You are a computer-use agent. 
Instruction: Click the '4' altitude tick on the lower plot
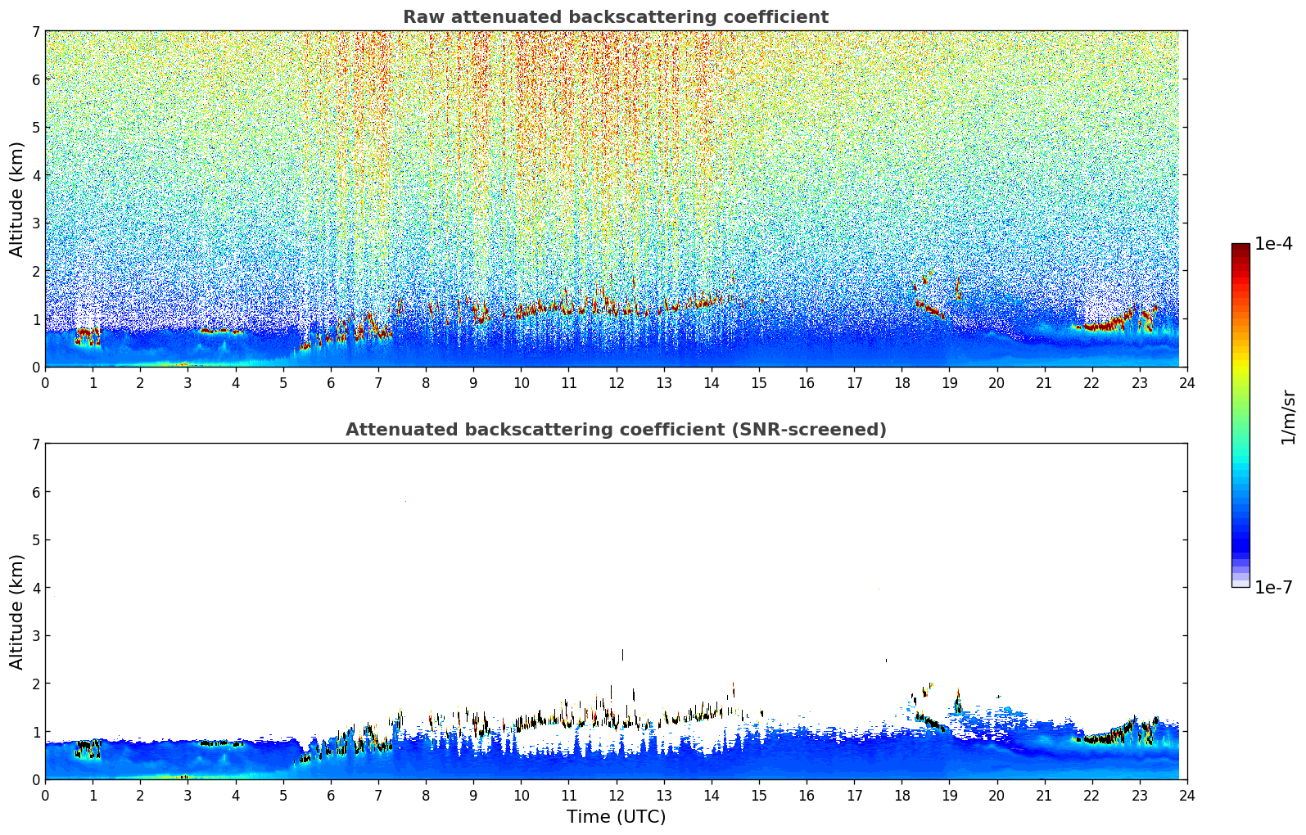pos(36,588)
